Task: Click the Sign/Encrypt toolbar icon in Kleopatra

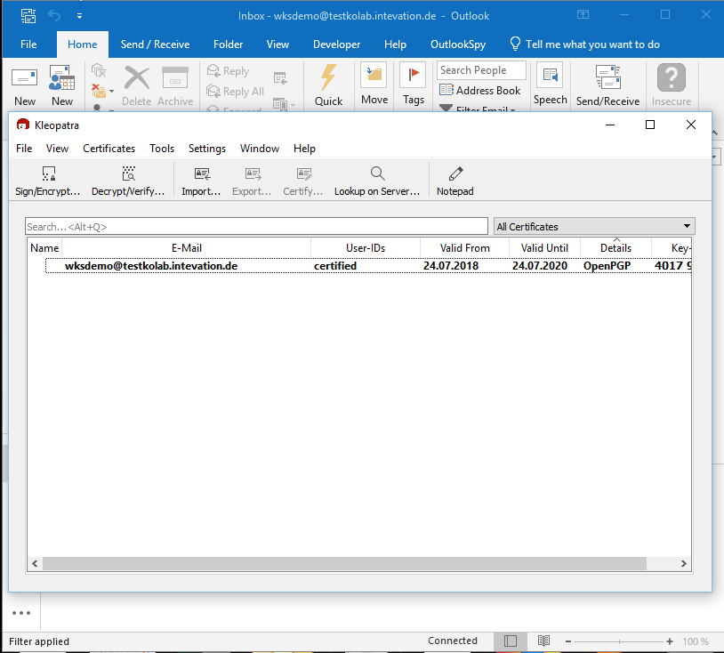Action: coord(48,173)
